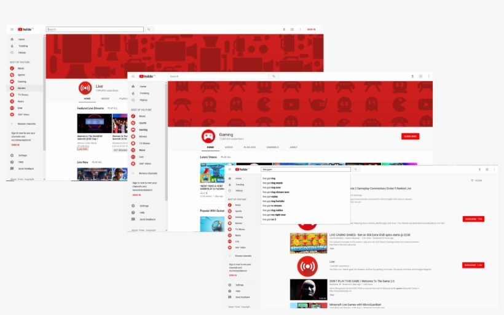Click YouTube logo in Live channel window
Screen dimensions: 504x315
pos(26,29)
